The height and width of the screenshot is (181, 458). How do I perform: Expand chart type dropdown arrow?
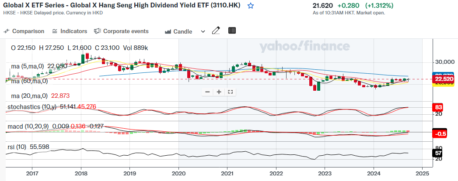coord(203,31)
